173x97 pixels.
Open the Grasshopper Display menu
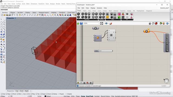tap(93, 8)
